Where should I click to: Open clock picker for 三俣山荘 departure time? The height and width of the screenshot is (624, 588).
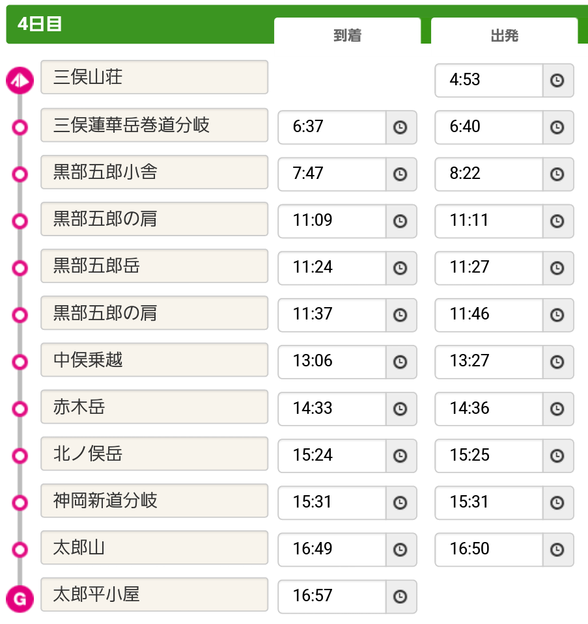(558, 81)
